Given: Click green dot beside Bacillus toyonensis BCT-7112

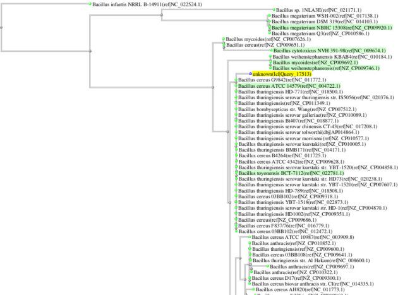Looking at the screenshot, I should 236,172.
